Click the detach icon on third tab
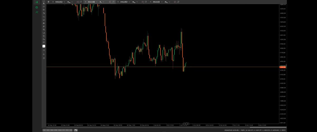317x132 pixels. click(146, 2)
